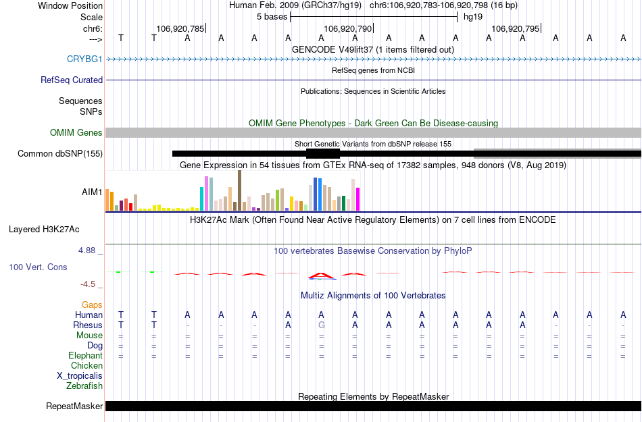The width and height of the screenshot is (642, 422).
Task: Open the Layered H3K27Ac track label
Action: tap(44, 230)
